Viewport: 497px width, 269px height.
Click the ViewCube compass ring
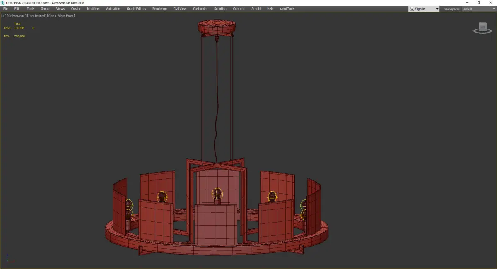(x=483, y=32)
